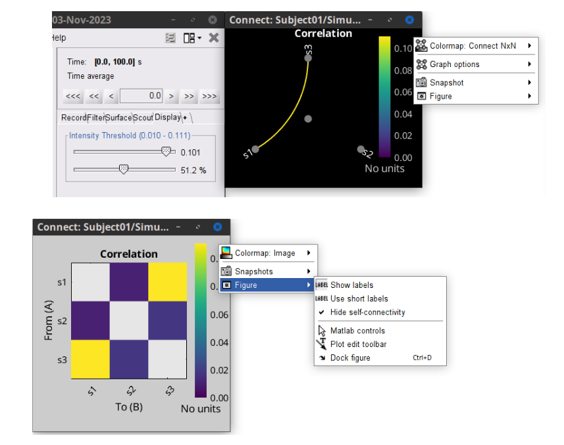The height and width of the screenshot is (445, 564).
Task: Click the Colormap: Connect NxN icon
Action: (421, 46)
